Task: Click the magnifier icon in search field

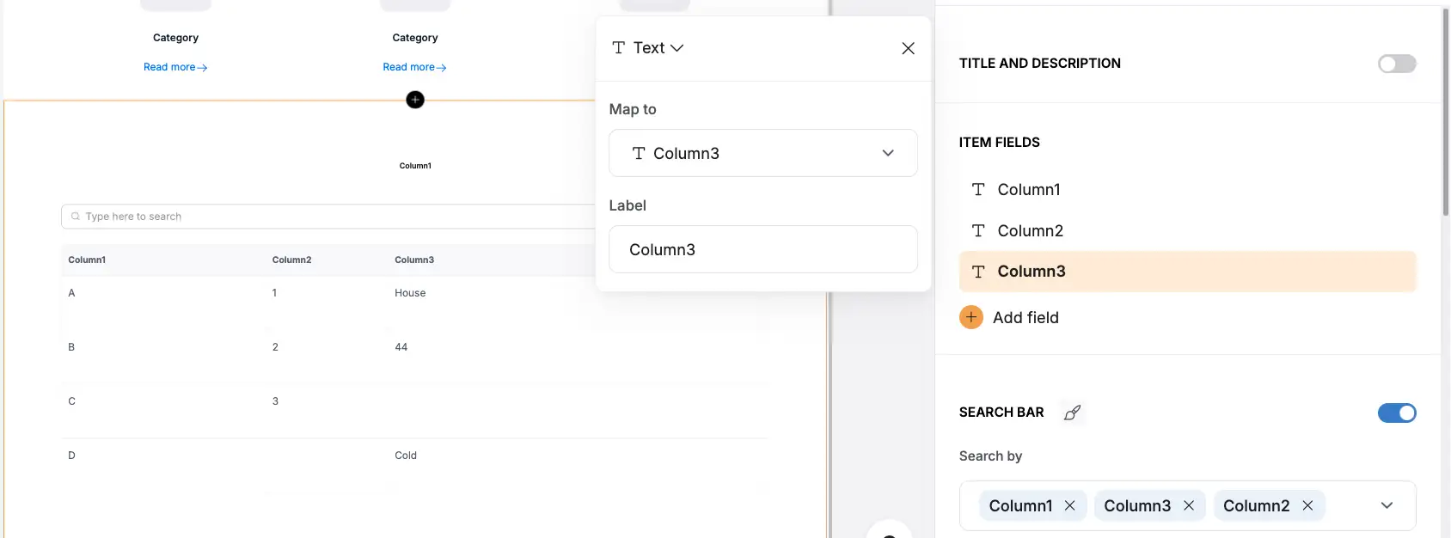Action: click(x=76, y=217)
